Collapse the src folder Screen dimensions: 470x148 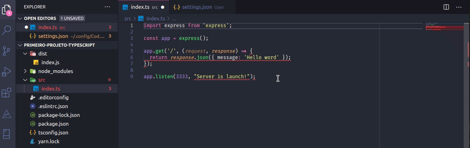point(25,80)
